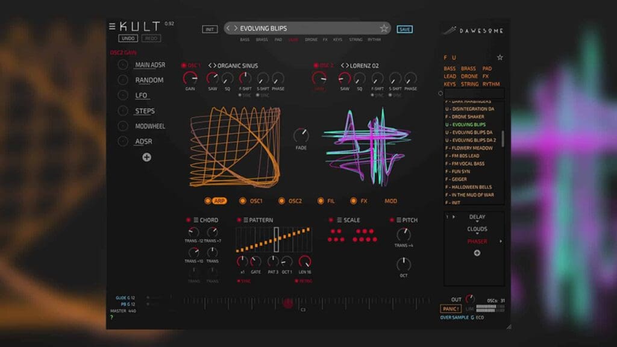The width and height of the screenshot is (617, 347).
Task: Toggle the OSC2 tab power indicator
Action: tap(281, 201)
